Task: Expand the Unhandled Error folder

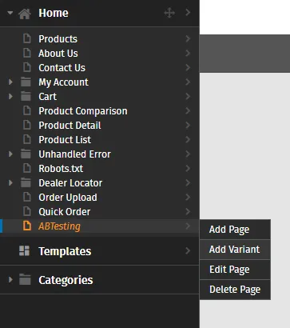Action: [10, 154]
